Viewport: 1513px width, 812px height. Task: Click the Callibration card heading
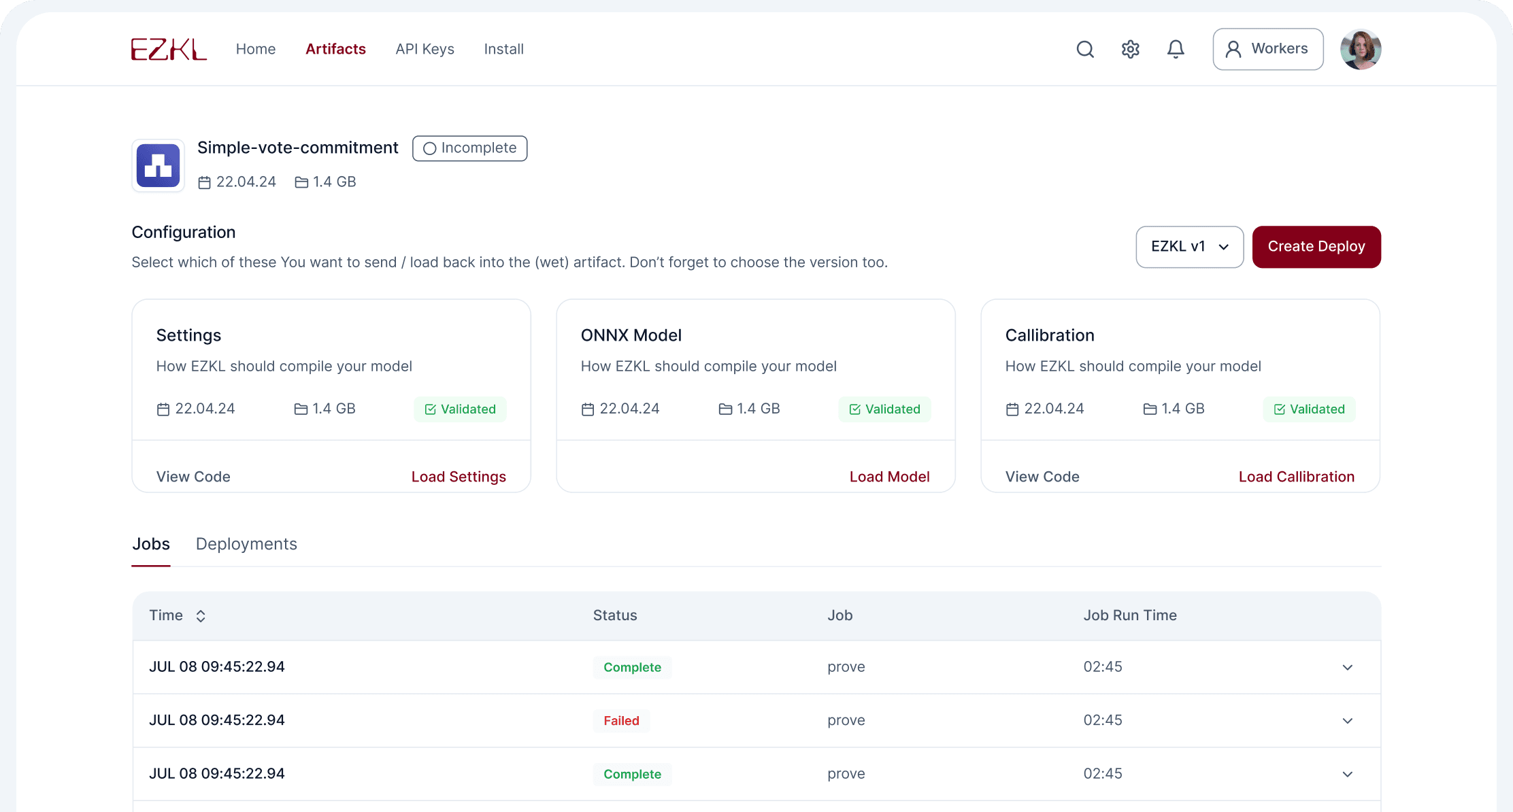[x=1050, y=335]
